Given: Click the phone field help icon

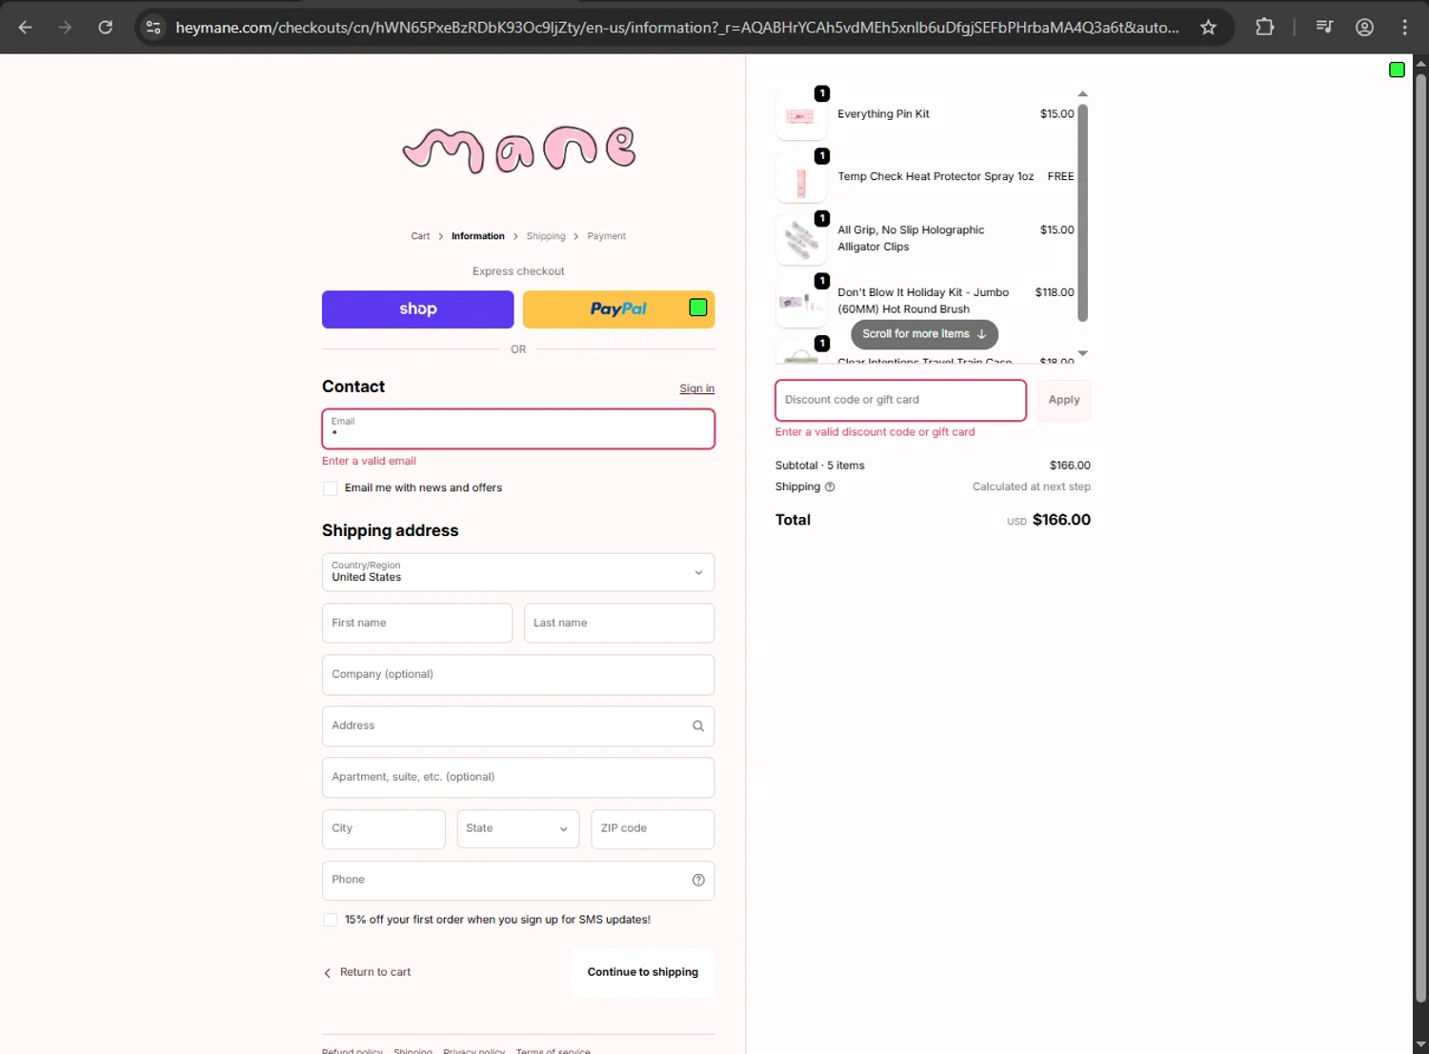Looking at the screenshot, I should click(698, 881).
